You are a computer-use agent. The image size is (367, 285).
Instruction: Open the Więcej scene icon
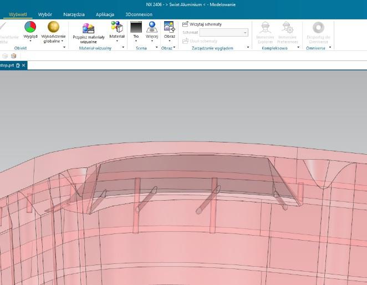pyautogui.click(x=152, y=27)
